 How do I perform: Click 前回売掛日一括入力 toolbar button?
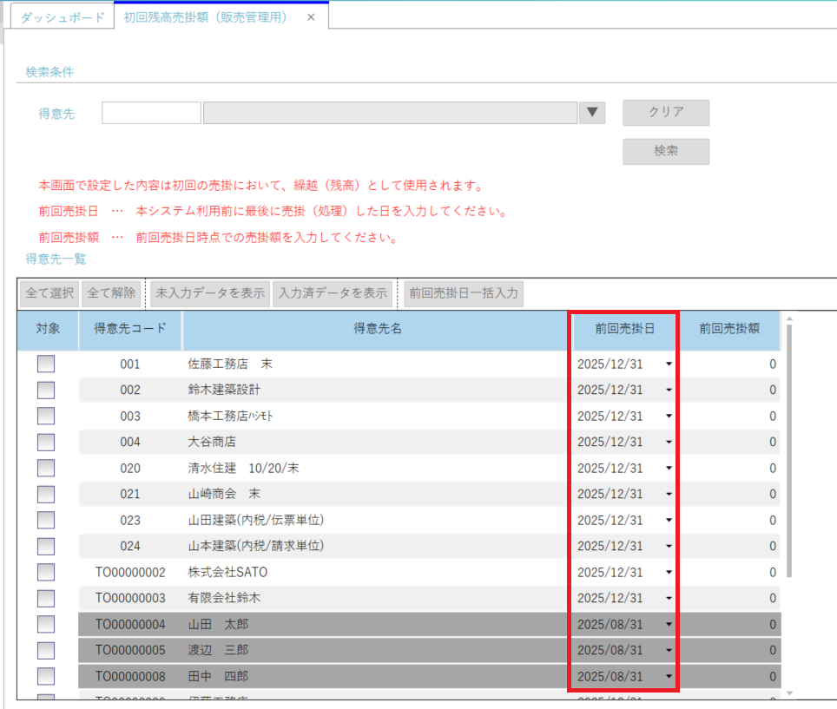(x=464, y=293)
